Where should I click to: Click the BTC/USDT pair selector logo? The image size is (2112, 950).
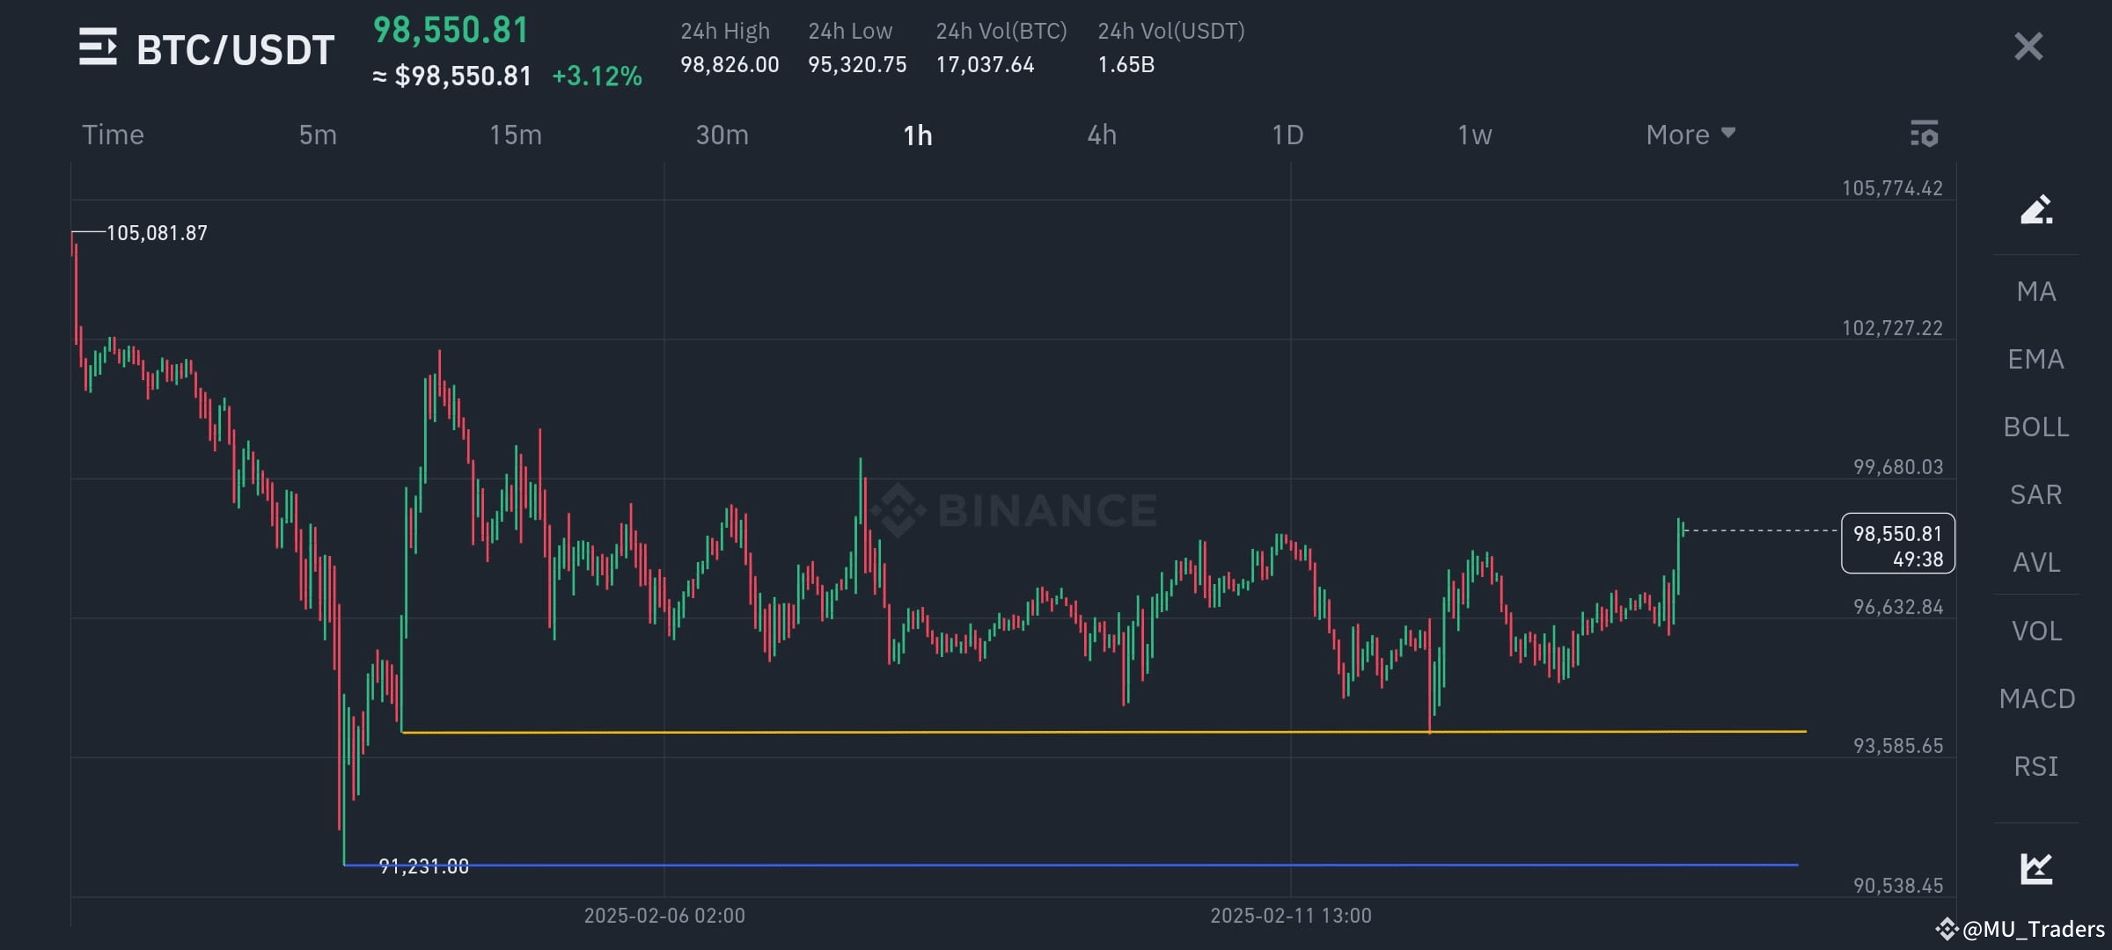97,48
